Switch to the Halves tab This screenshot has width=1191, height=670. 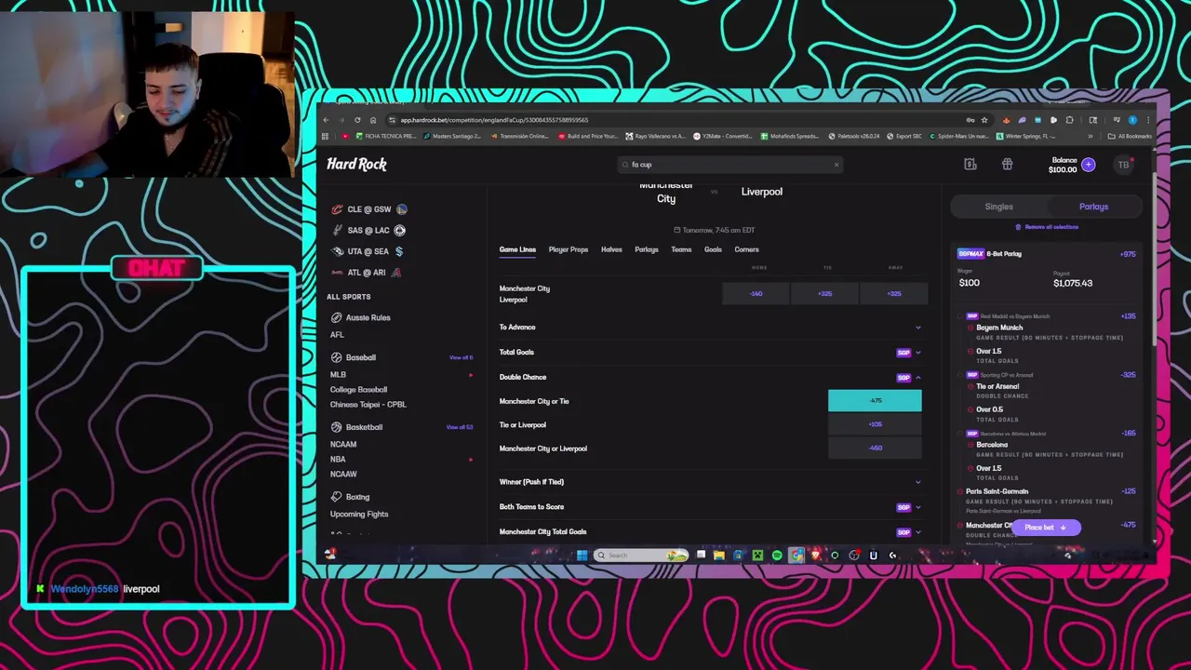click(x=611, y=249)
